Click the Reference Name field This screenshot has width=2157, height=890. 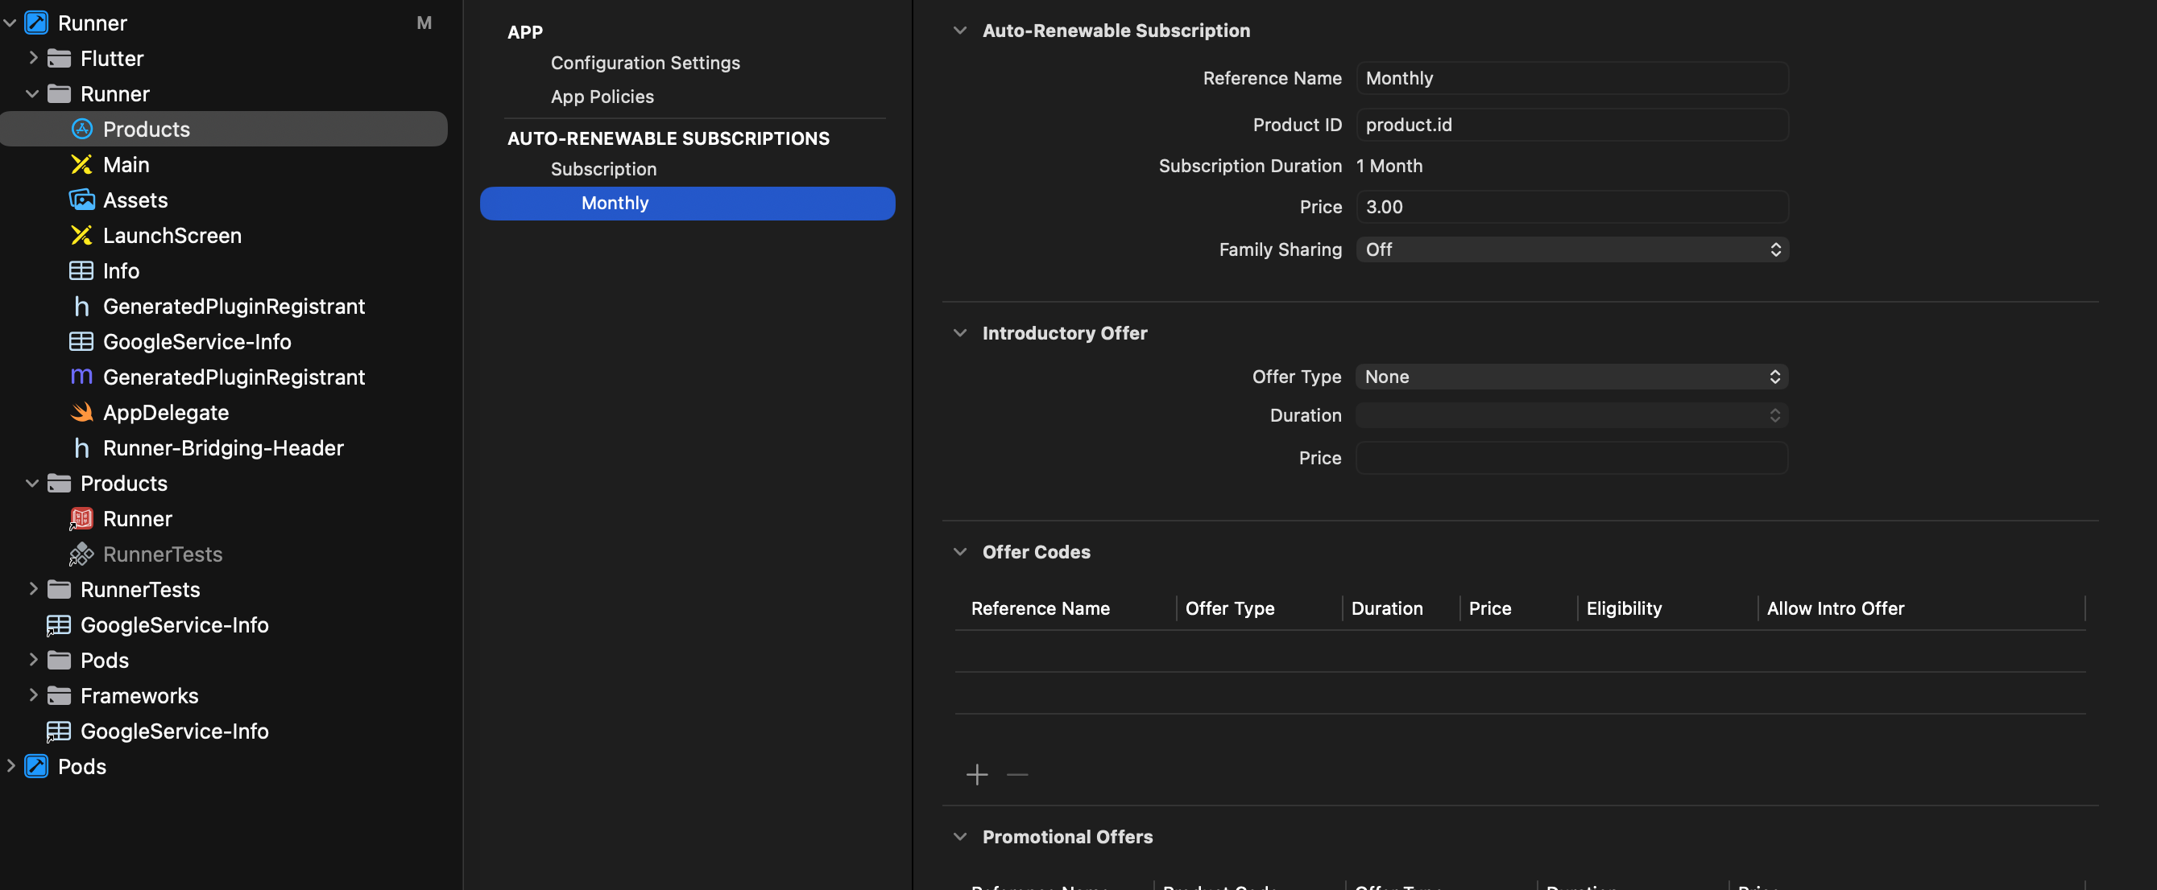coord(1571,78)
